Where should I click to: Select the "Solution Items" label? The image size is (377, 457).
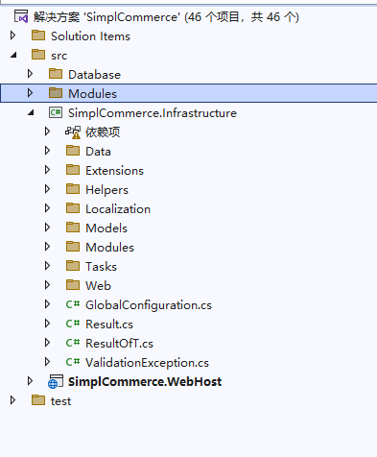tap(90, 36)
